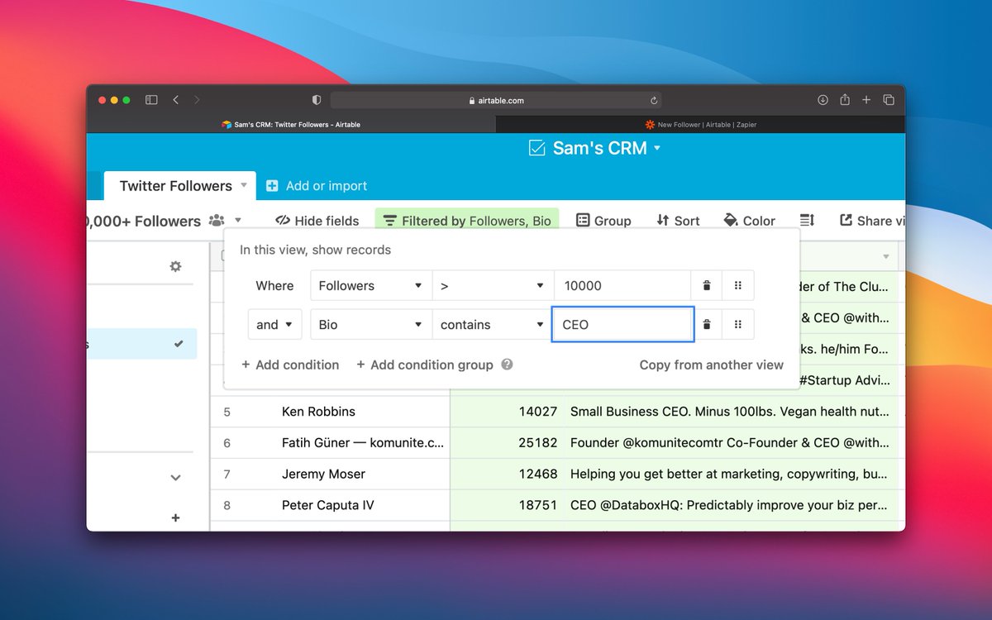Screen dimensions: 992x620
Task: Reload the airtable.com page
Action: click(x=654, y=101)
